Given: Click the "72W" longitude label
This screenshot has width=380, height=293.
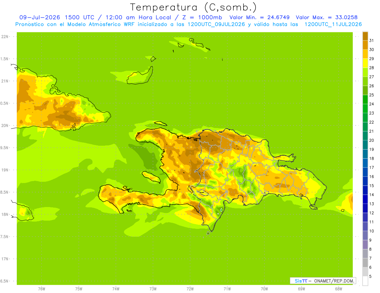Looking at the screenshot, I should [x=190, y=289].
